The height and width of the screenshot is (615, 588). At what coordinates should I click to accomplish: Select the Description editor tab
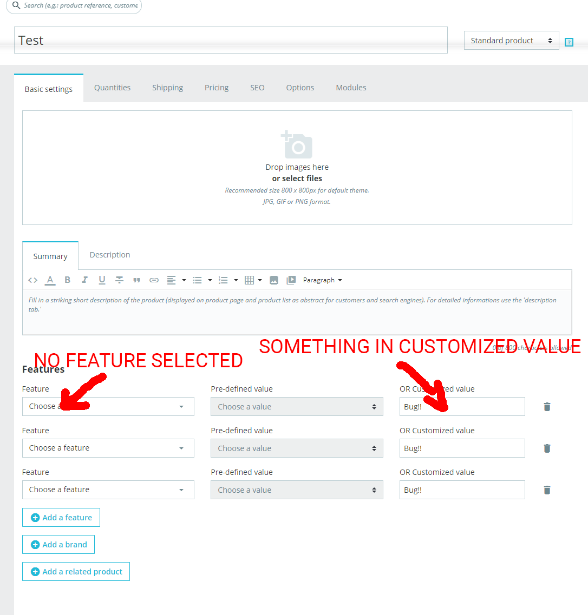[x=110, y=255]
